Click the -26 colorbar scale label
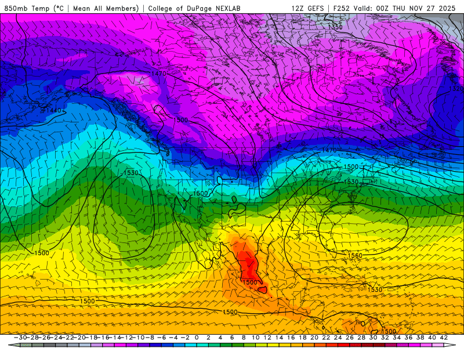 (45, 338)
